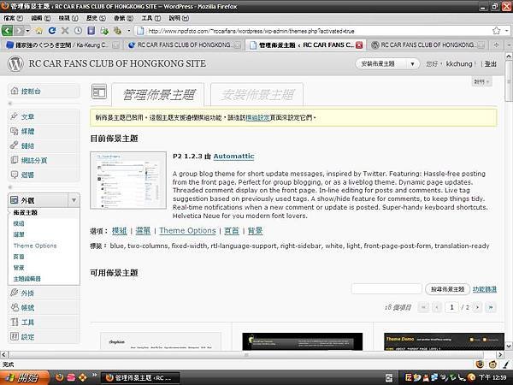The height and width of the screenshot is (385, 513).
Task: Click the themes page layout icon
Action: 99,92
